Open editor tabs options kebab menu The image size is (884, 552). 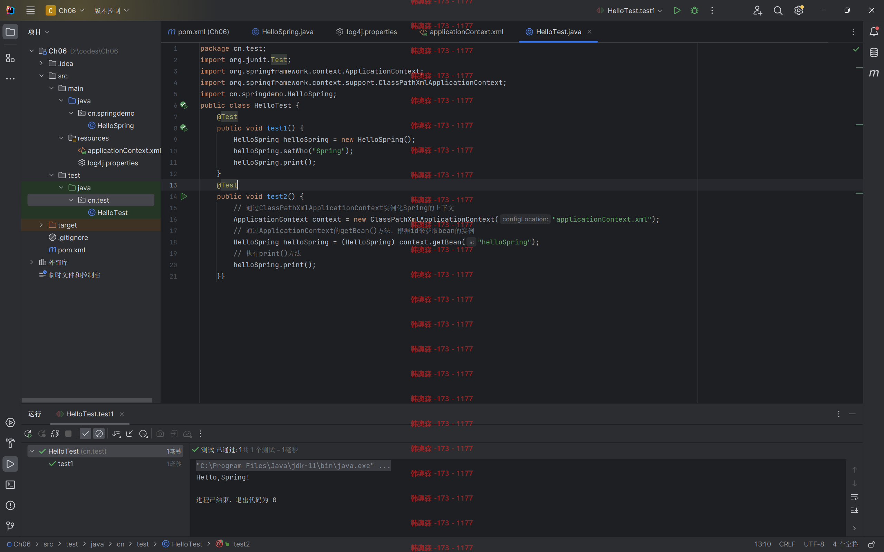pos(853,32)
